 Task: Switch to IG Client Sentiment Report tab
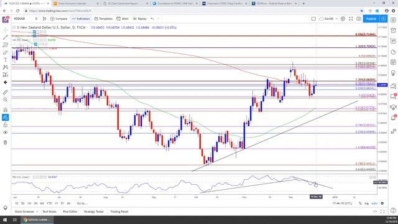(126, 4)
